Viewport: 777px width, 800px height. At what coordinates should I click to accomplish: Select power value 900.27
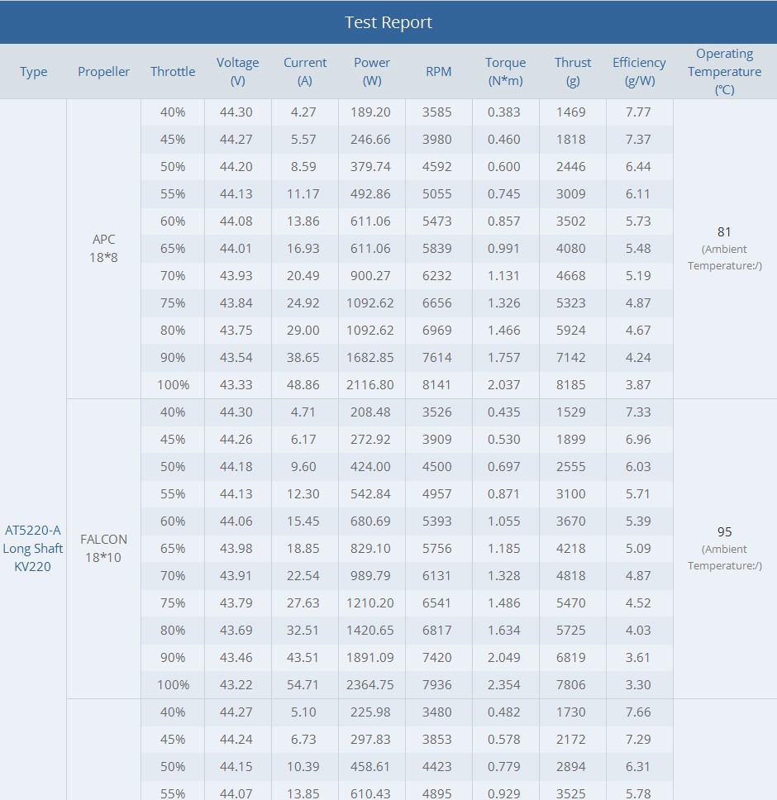tap(370, 276)
